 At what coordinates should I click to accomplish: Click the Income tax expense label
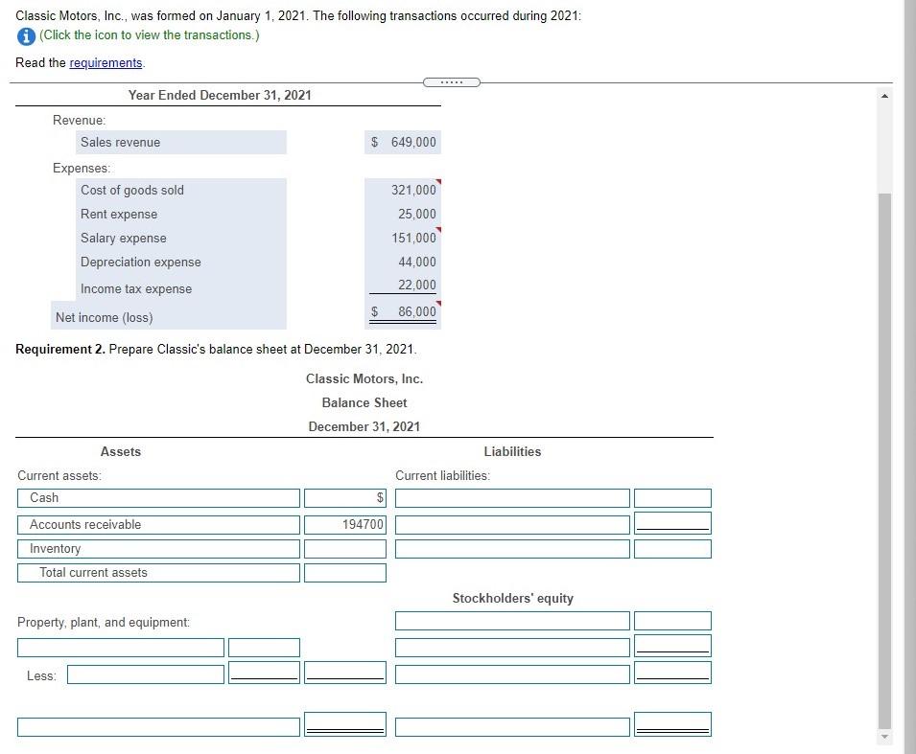click(136, 289)
